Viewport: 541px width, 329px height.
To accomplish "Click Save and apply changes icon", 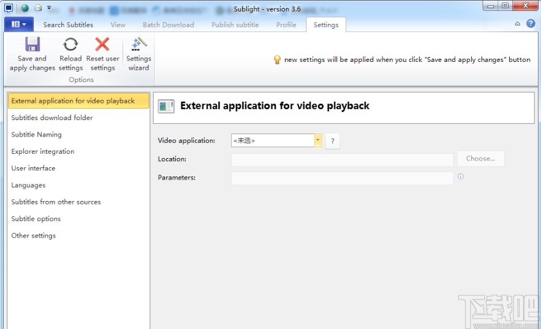I will [32, 45].
